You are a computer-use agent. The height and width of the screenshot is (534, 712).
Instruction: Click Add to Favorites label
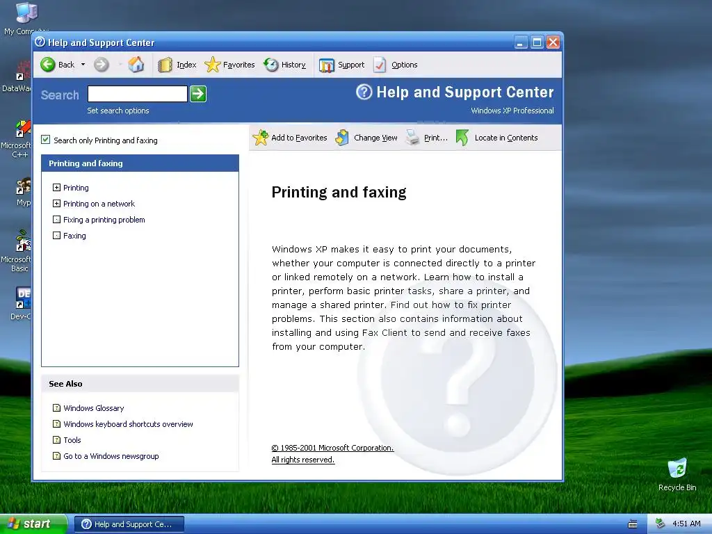pyautogui.click(x=299, y=138)
